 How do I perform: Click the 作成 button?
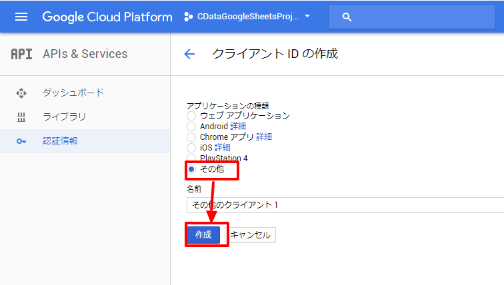[x=203, y=235]
